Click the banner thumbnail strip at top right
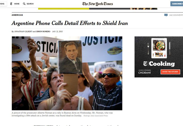The width and height of the screenshot is (183, 126). tap(144, 9)
